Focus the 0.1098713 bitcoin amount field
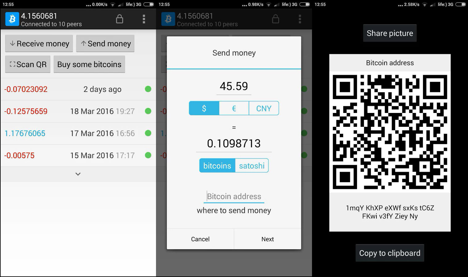 234,143
